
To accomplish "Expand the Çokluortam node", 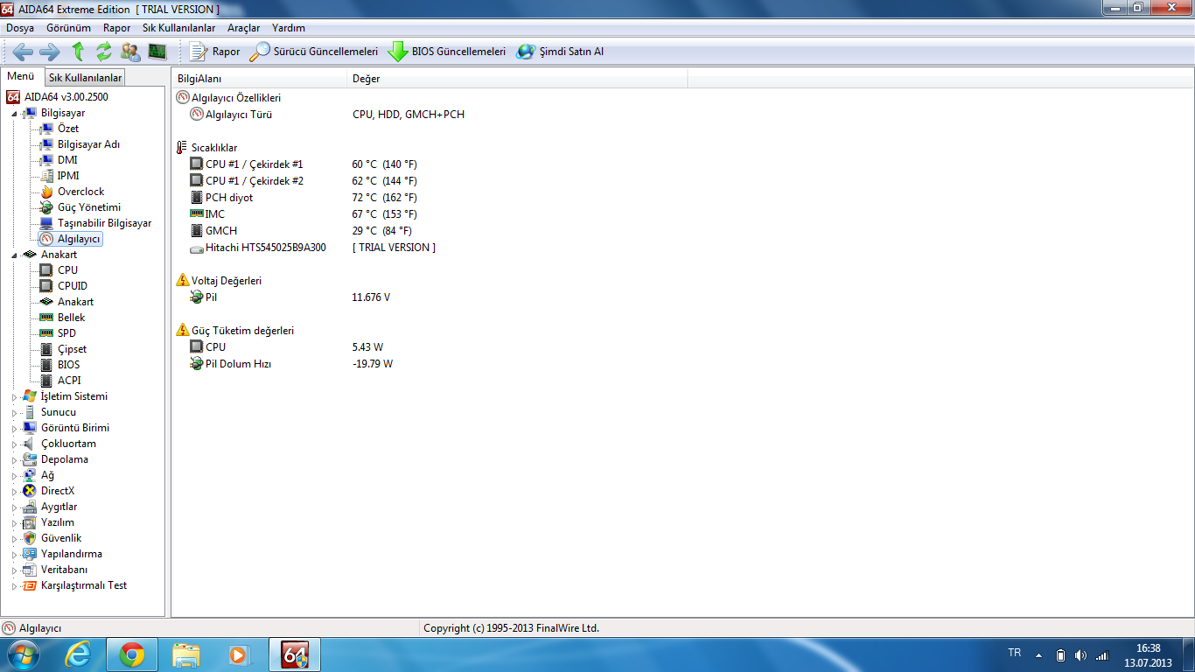I will (x=14, y=444).
